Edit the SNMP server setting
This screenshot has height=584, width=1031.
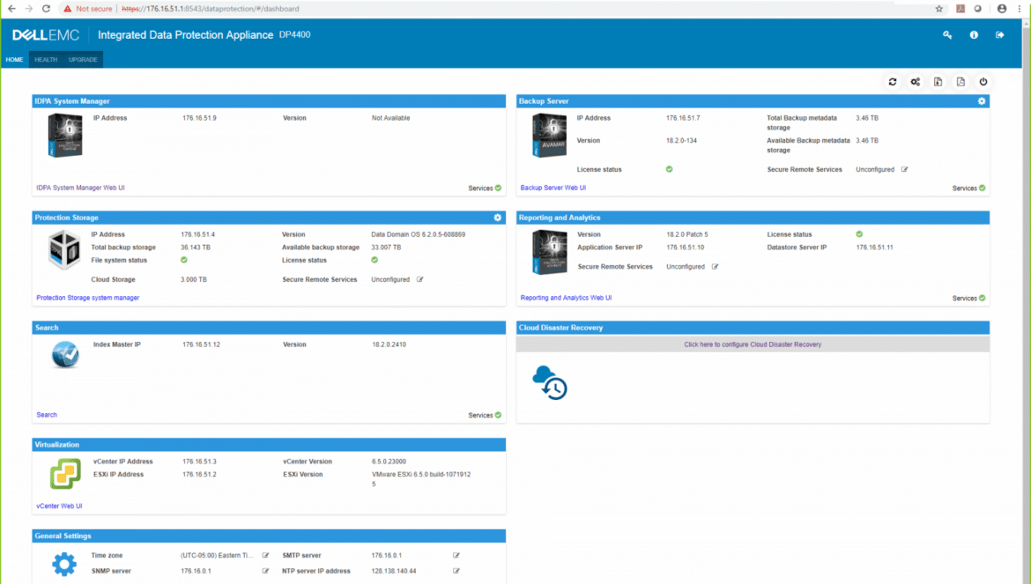(265, 571)
